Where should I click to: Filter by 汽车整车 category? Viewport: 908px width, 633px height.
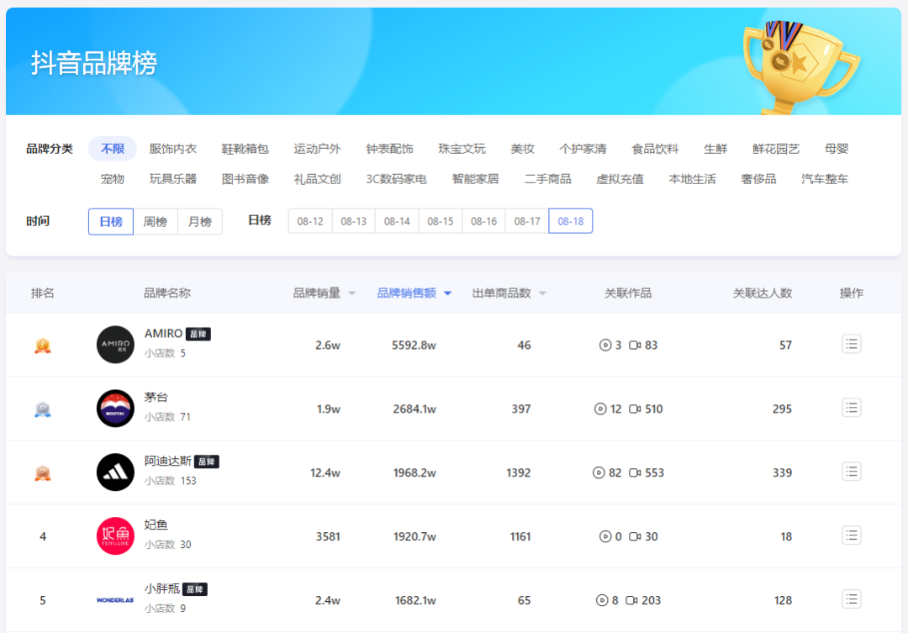[x=825, y=179]
